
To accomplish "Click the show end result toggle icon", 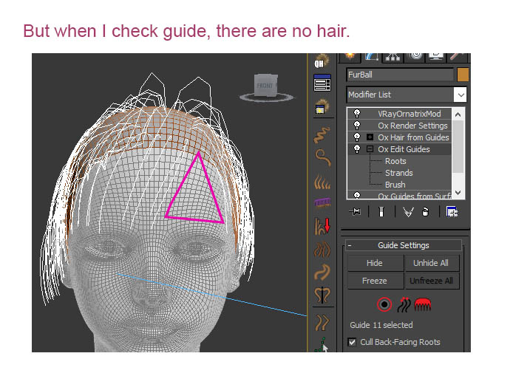I will tap(381, 212).
